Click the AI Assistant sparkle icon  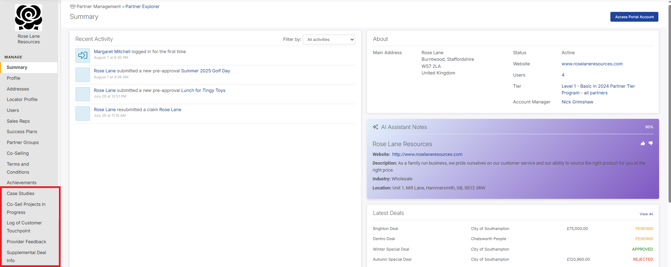375,127
